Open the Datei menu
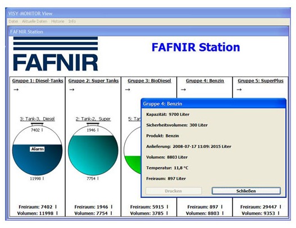The image size is (296, 228). (x=13, y=21)
